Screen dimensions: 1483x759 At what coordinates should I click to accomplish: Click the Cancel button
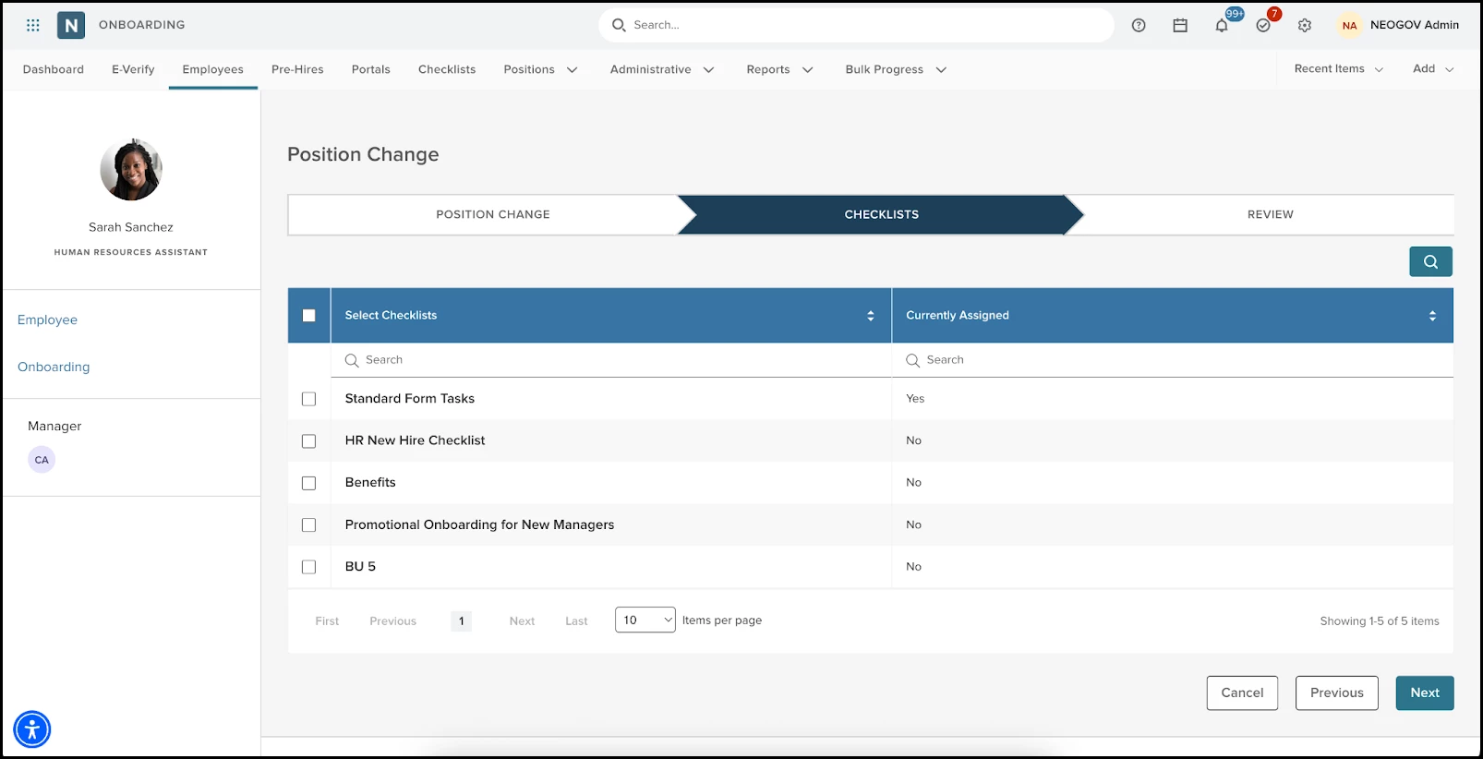click(1242, 693)
